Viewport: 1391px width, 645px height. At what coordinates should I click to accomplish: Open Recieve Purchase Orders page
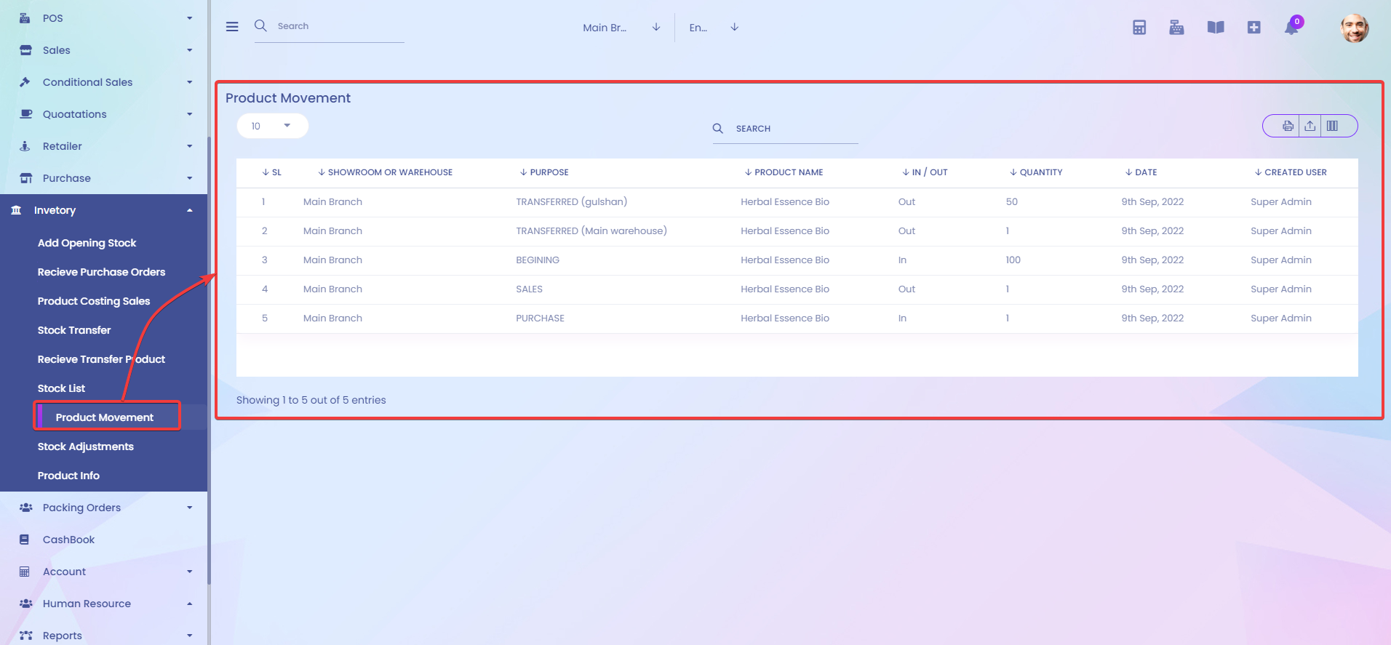(x=101, y=272)
